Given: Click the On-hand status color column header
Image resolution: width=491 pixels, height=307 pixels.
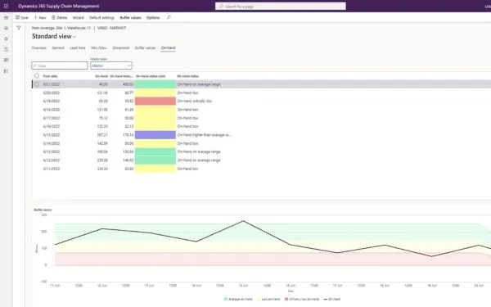Looking at the screenshot, I should click(151, 76).
